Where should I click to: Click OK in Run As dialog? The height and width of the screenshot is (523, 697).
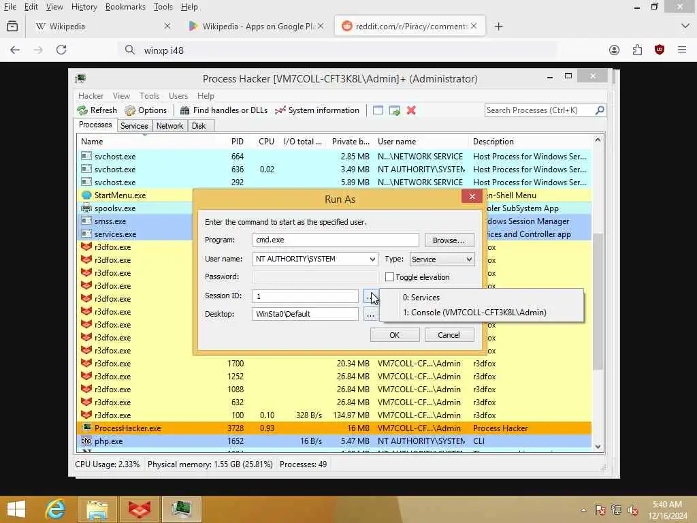395,335
